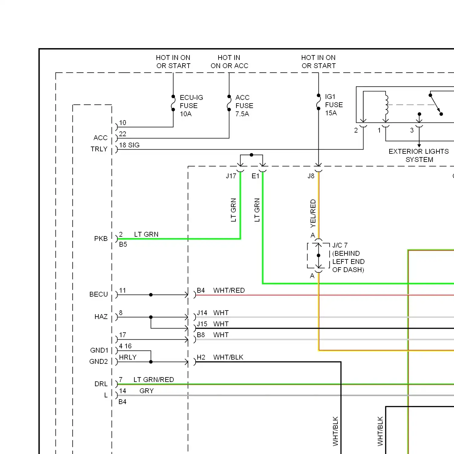Click the WHT/RED wire label
Image resolution: width=454 pixels, height=454 pixels.
(229, 290)
